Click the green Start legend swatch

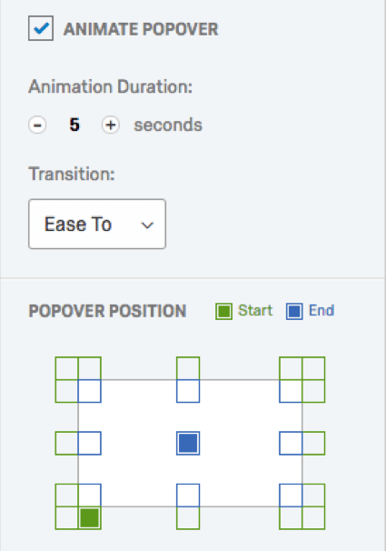223,311
